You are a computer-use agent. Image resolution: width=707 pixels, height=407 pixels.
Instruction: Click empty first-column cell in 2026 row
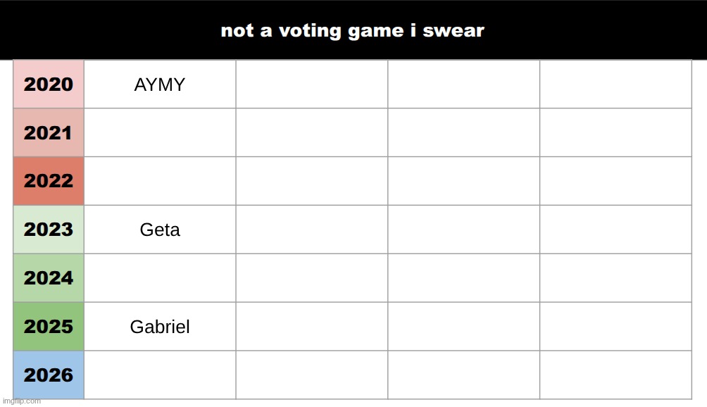[160, 375]
